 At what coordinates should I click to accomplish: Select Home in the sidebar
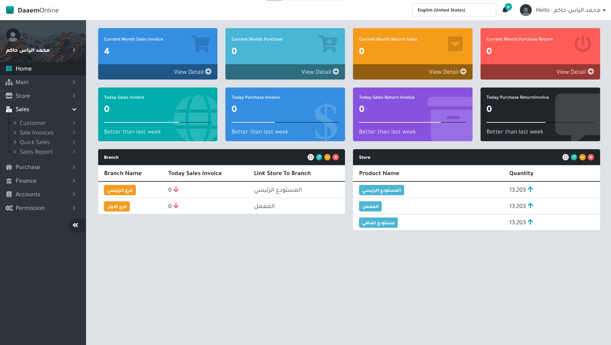pos(24,69)
